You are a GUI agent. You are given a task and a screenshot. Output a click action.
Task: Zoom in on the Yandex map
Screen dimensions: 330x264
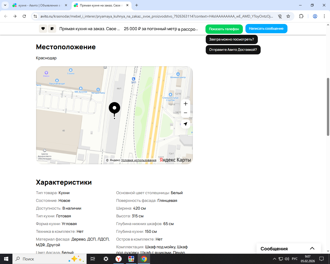(x=186, y=104)
